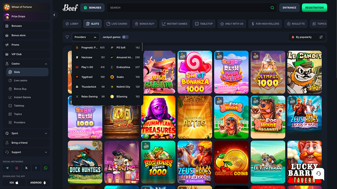Open Live casino sidebar item

[27, 81]
